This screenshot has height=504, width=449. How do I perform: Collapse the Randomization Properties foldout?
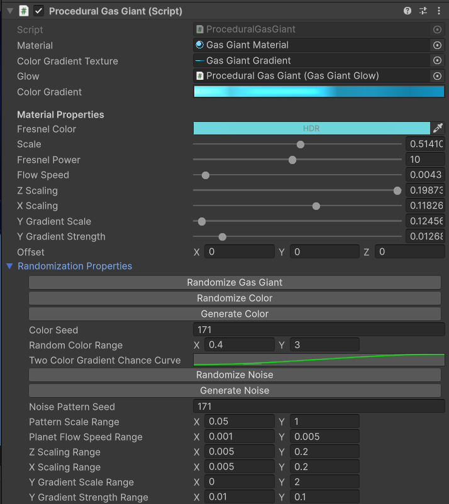[9, 266]
